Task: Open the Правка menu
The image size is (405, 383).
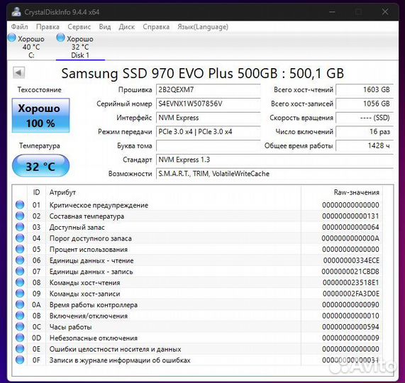Action: pyautogui.click(x=48, y=27)
